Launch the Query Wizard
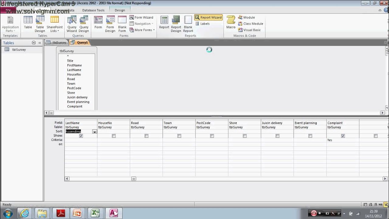This screenshot has width=389, height=219. (72, 24)
